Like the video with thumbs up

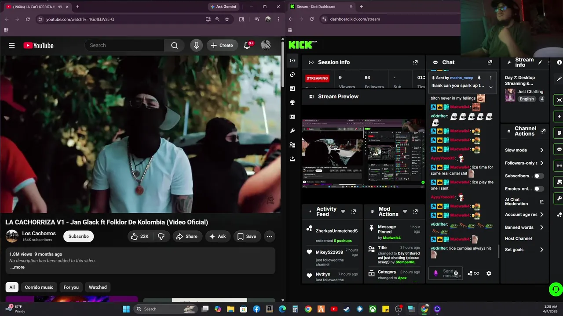(x=139, y=236)
